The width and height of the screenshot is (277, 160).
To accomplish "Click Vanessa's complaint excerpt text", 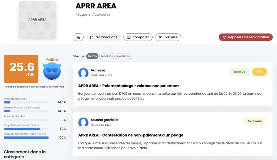I will pos(170,96).
